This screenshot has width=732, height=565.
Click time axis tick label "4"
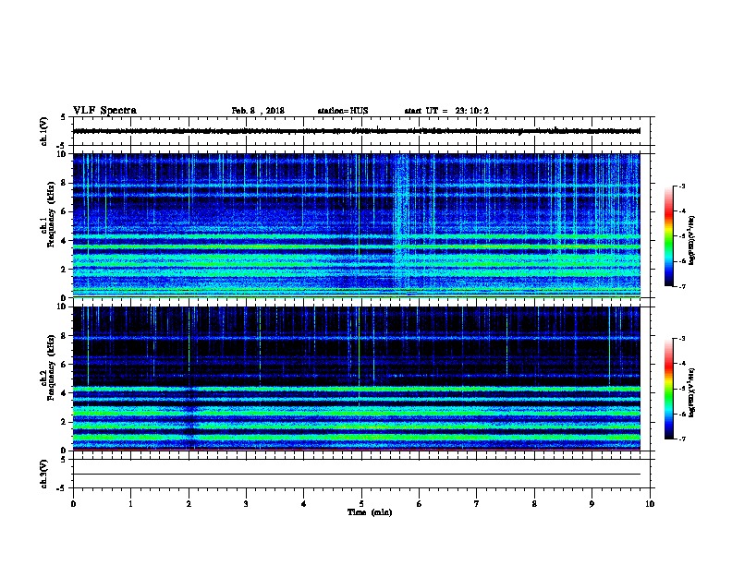[x=303, y=504]
